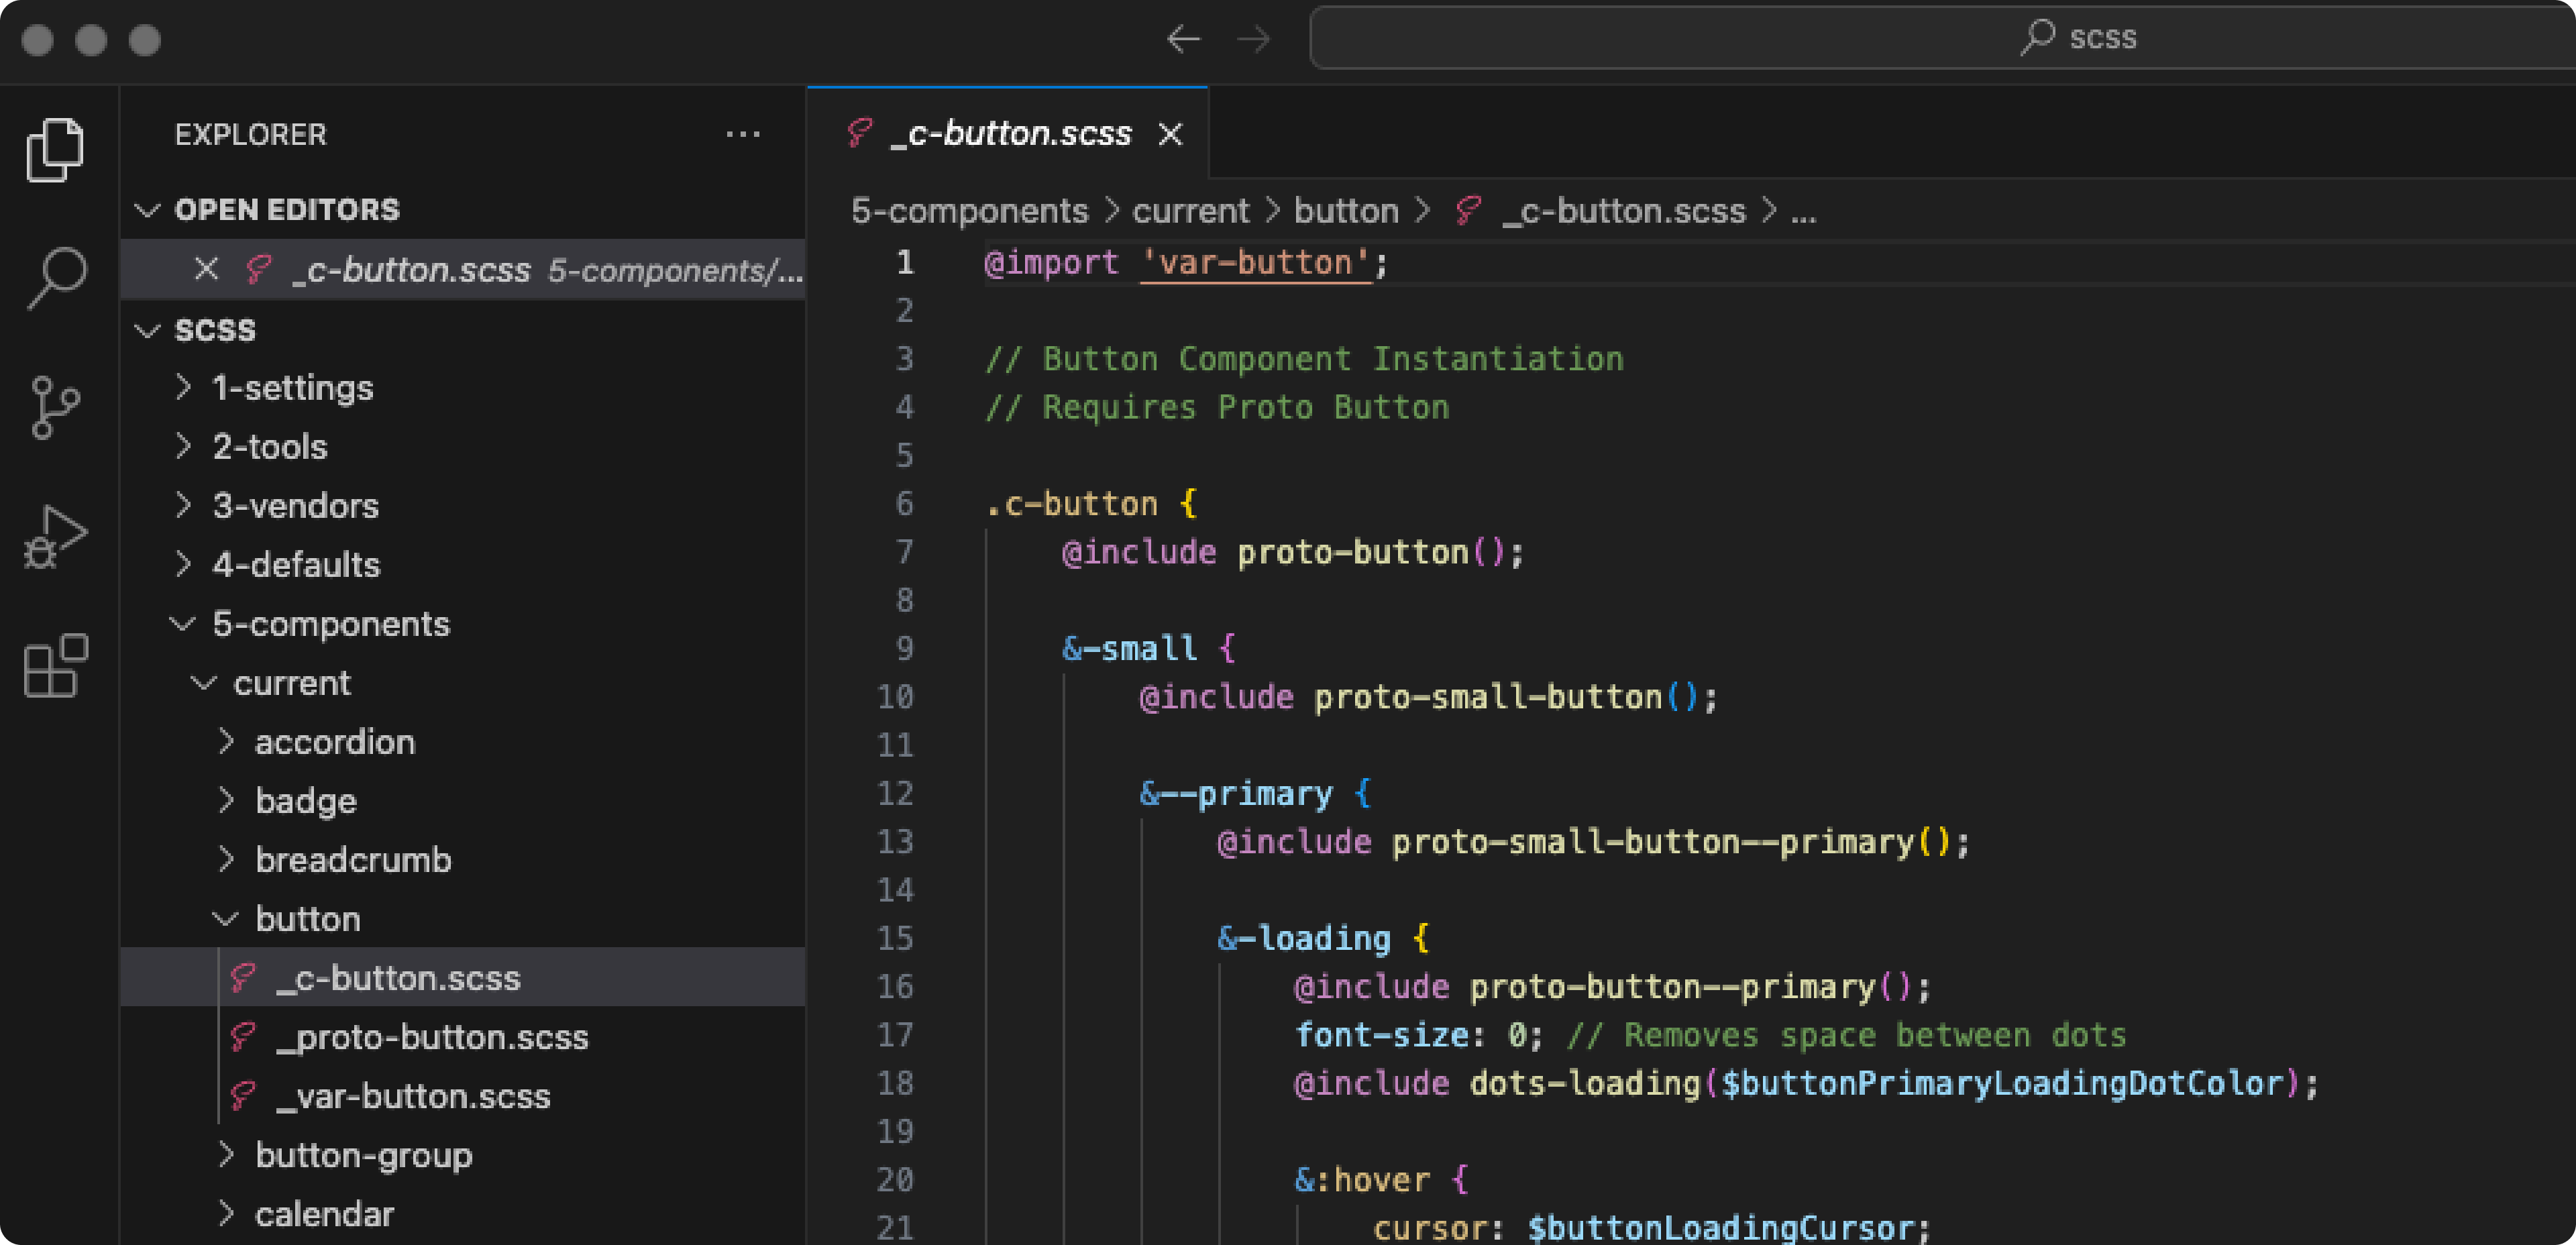This screenshot has height=1245, width=2576.
Task: Open the Source Control view
Action: point(55,407)
